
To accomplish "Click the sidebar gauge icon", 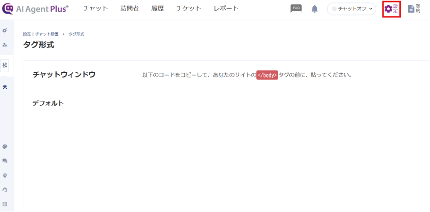I will click(x=5, y=190).
